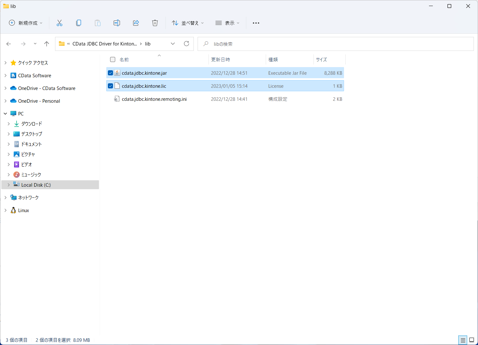The image size is (478, 345).
Task: Open the 表示 view menu
Action: 227,23
